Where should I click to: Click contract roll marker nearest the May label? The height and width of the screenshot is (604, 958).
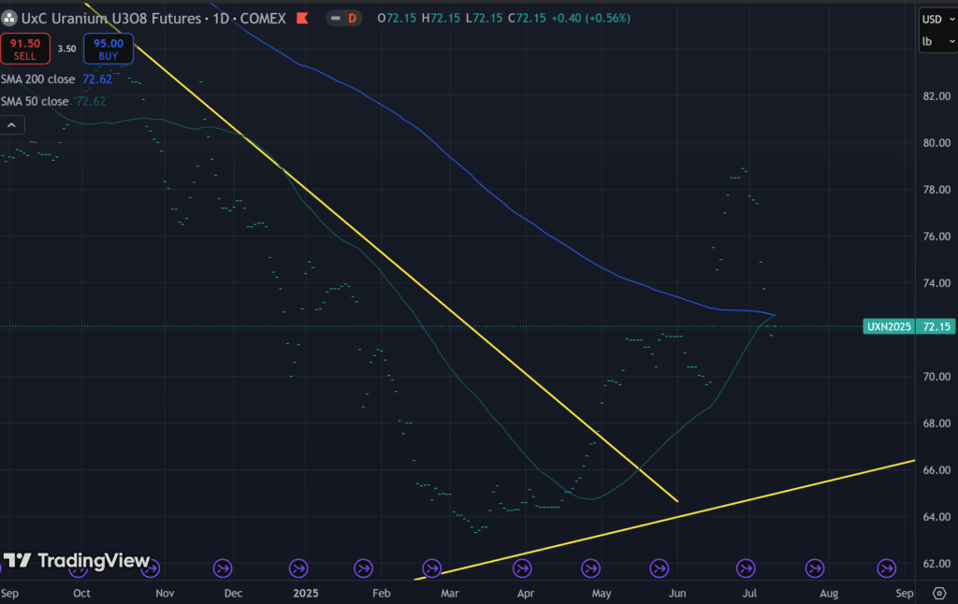(591, 568)
